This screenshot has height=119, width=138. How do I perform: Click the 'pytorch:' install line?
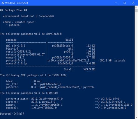pos(50,87)
